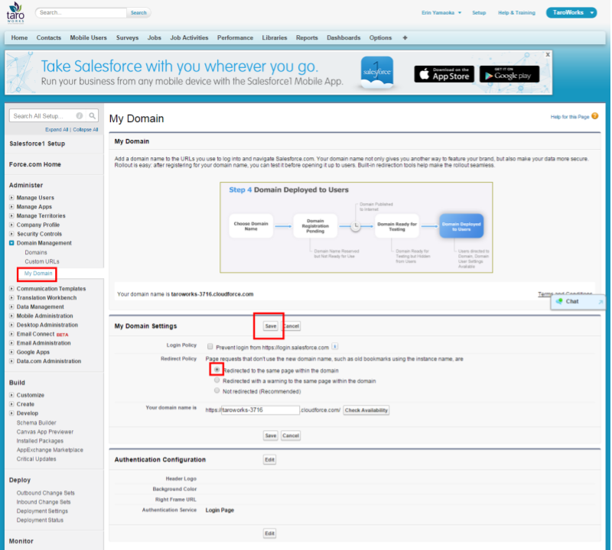Click the Taro Works logo
This screenshot has width=612, height=550.
coord(15,12)
